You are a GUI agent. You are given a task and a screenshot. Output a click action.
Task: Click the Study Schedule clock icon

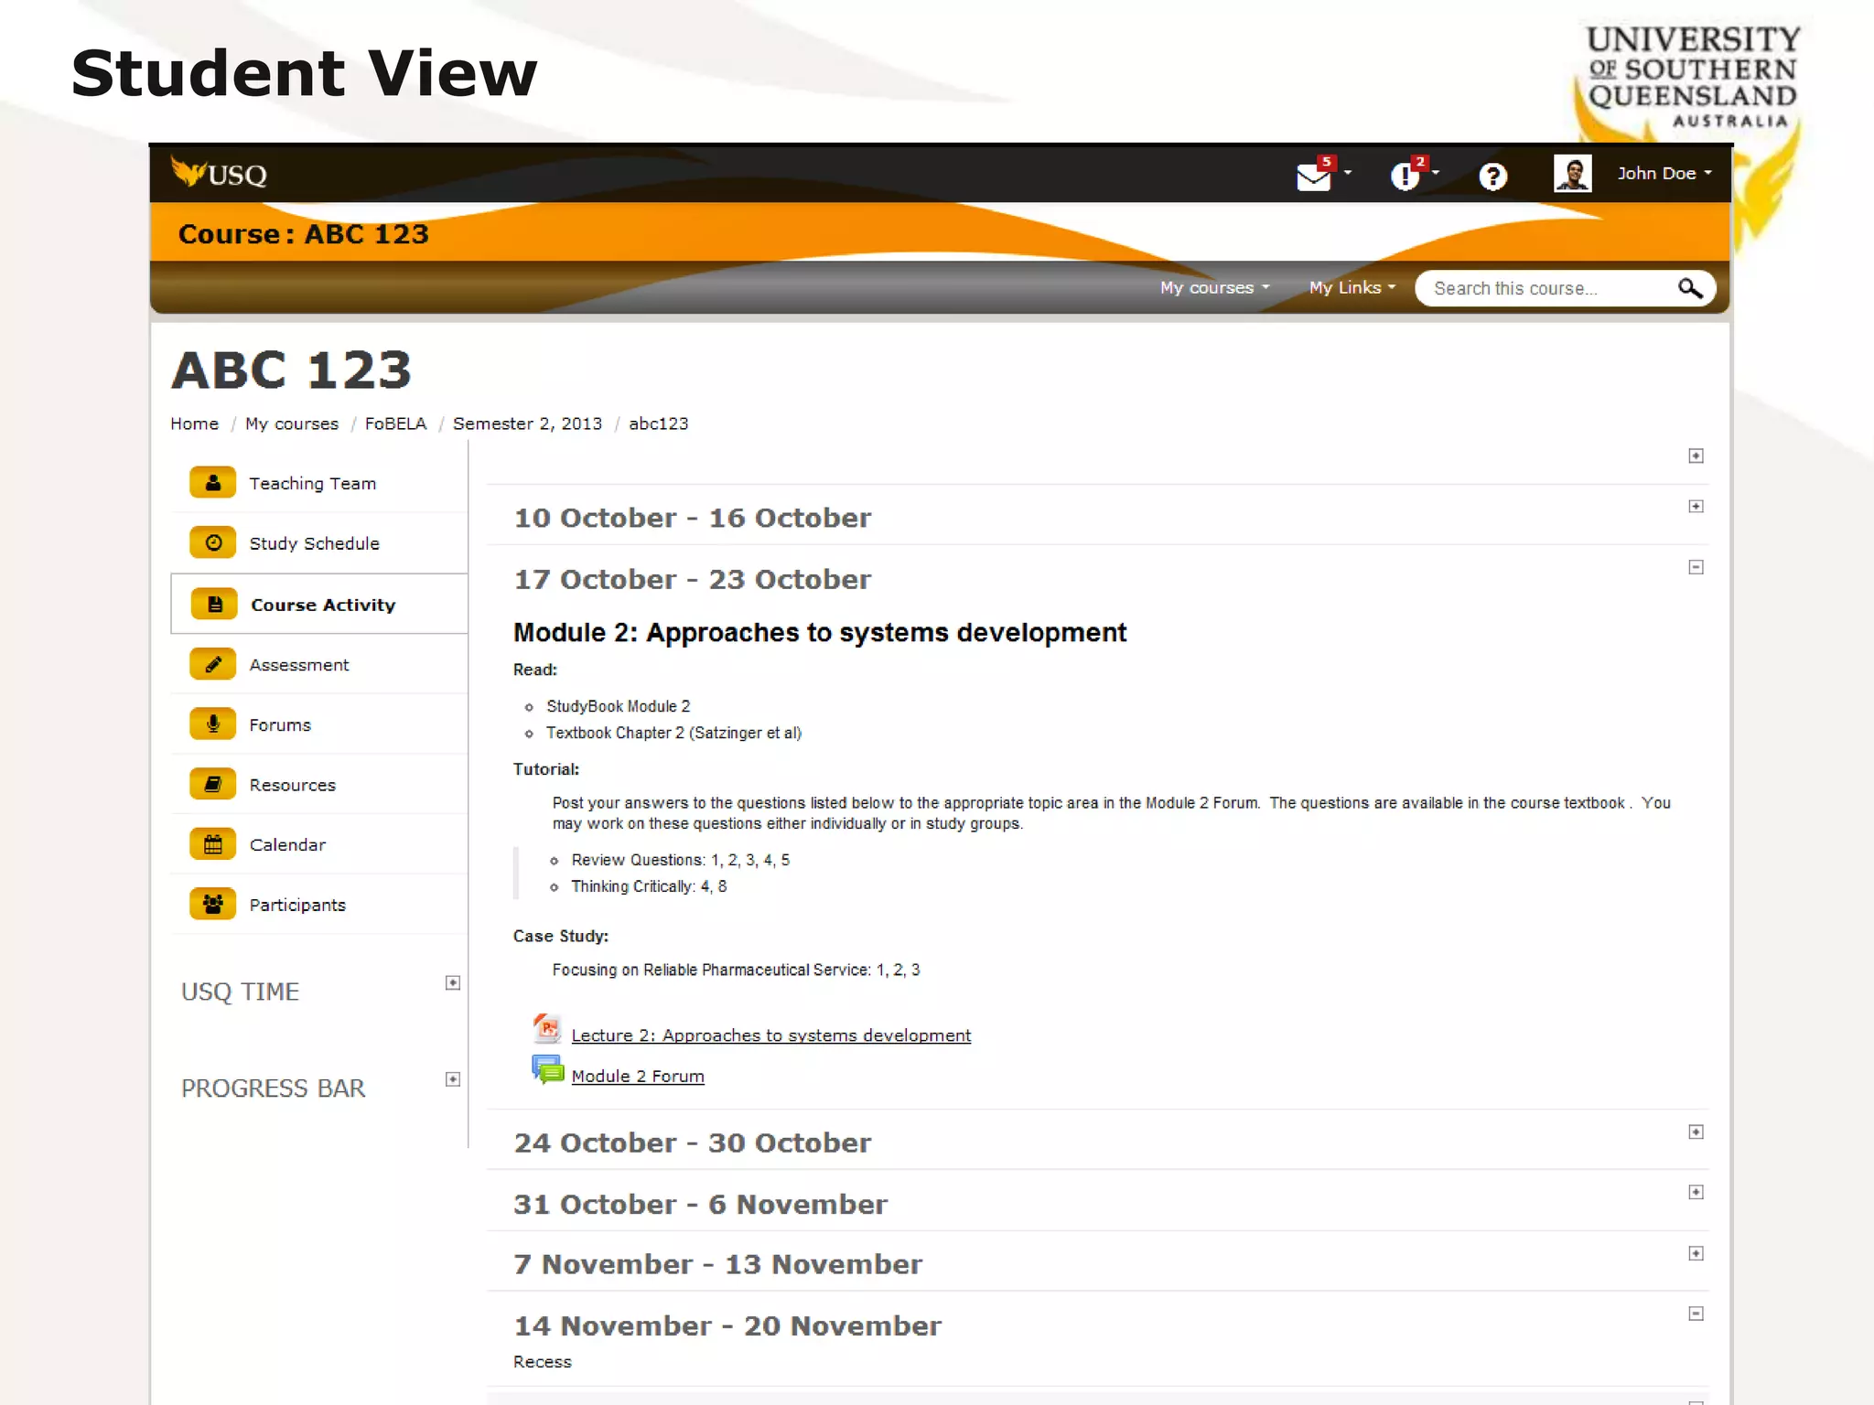213,542
